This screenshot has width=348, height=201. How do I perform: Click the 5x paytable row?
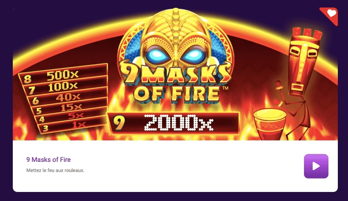pos(71,116)
